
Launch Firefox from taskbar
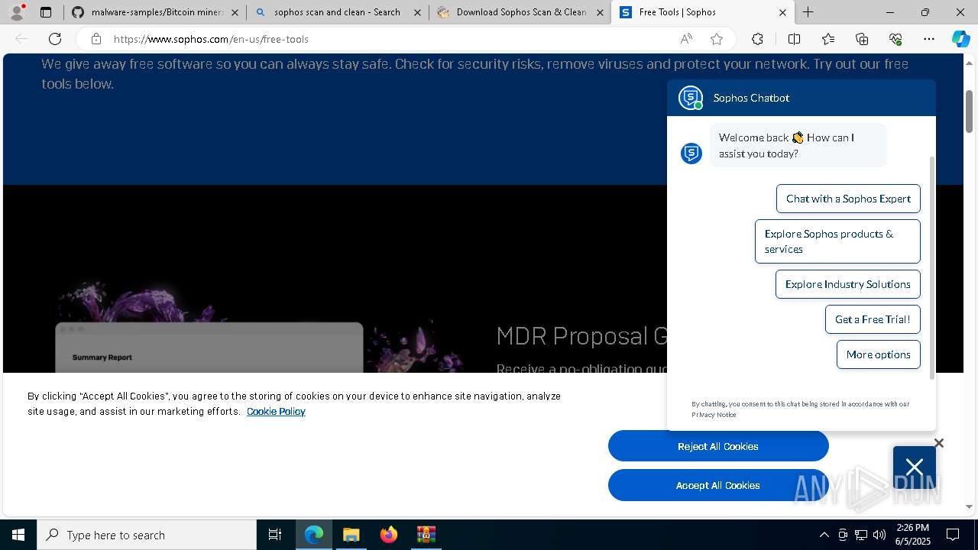coord(389,535)
